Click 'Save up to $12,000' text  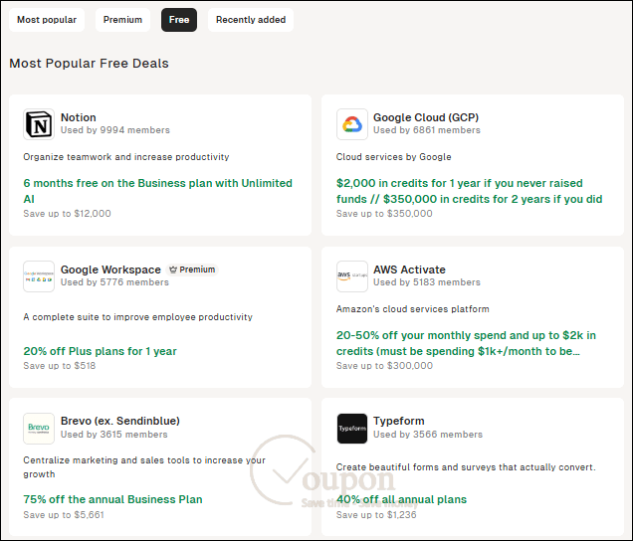(67, 214)
